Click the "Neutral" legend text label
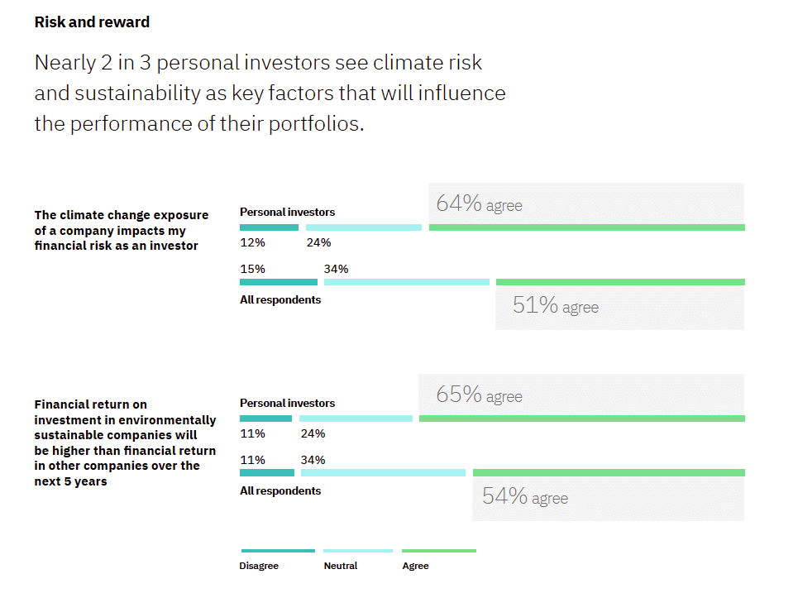The height and width of the screenshot is (598, 798). 341,566
